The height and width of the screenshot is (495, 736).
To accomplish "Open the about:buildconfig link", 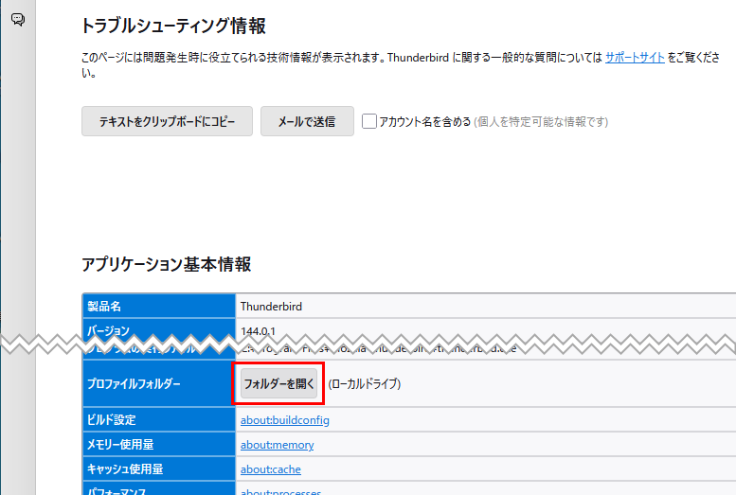I will click(x=284, y=419).
